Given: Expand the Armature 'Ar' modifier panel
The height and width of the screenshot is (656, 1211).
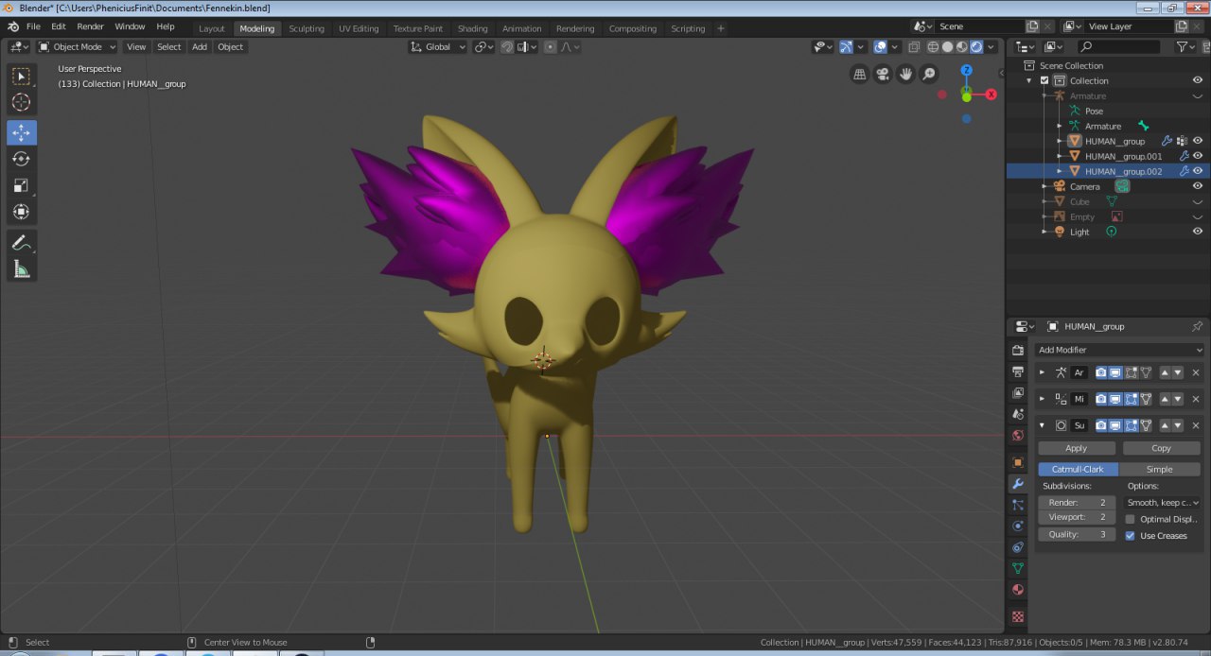Looking at the screenshot, I should (1042, 372).
